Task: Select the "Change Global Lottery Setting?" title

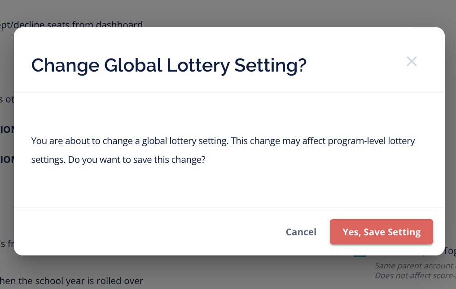Action: (x=169, y=65)
